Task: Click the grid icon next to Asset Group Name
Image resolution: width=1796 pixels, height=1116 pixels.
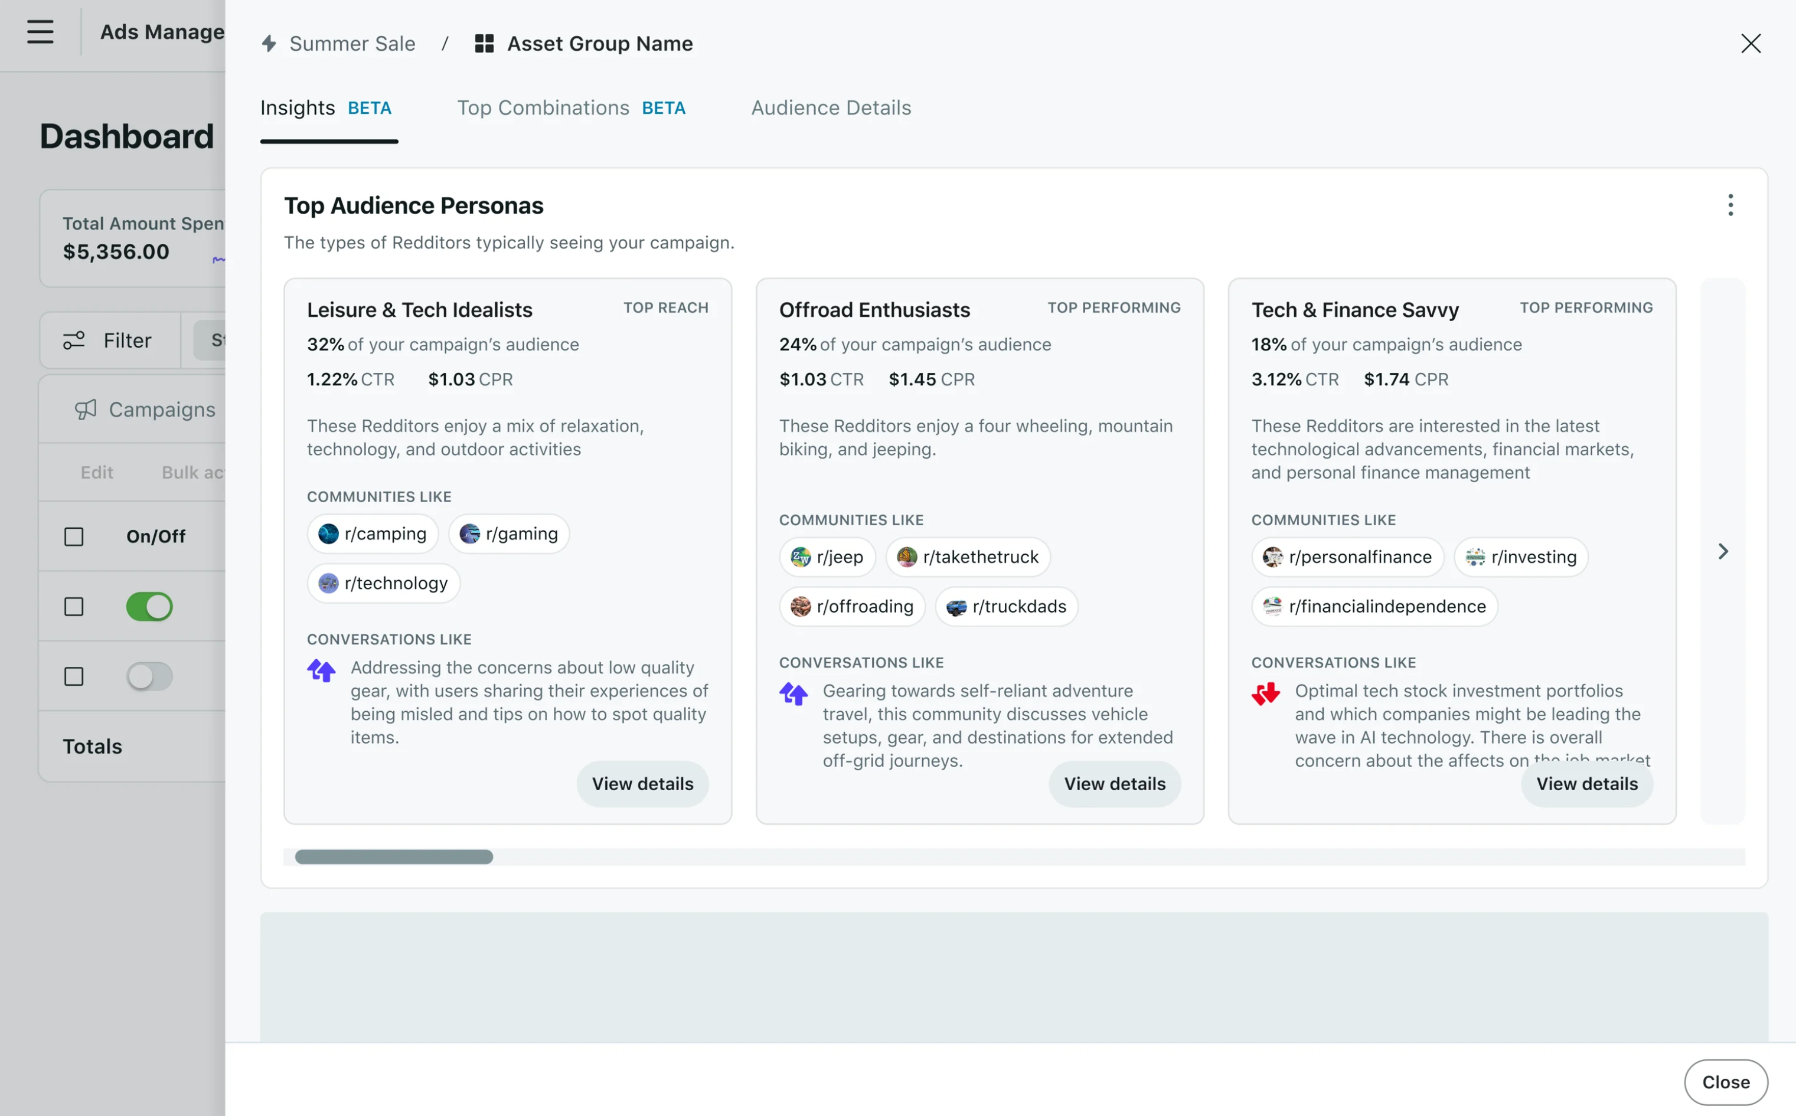Action: point(484,44)
